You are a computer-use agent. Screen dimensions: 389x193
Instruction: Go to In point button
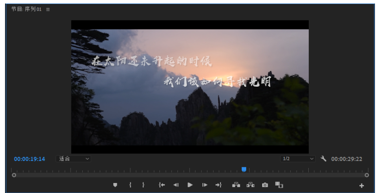(x=162, y=185)
